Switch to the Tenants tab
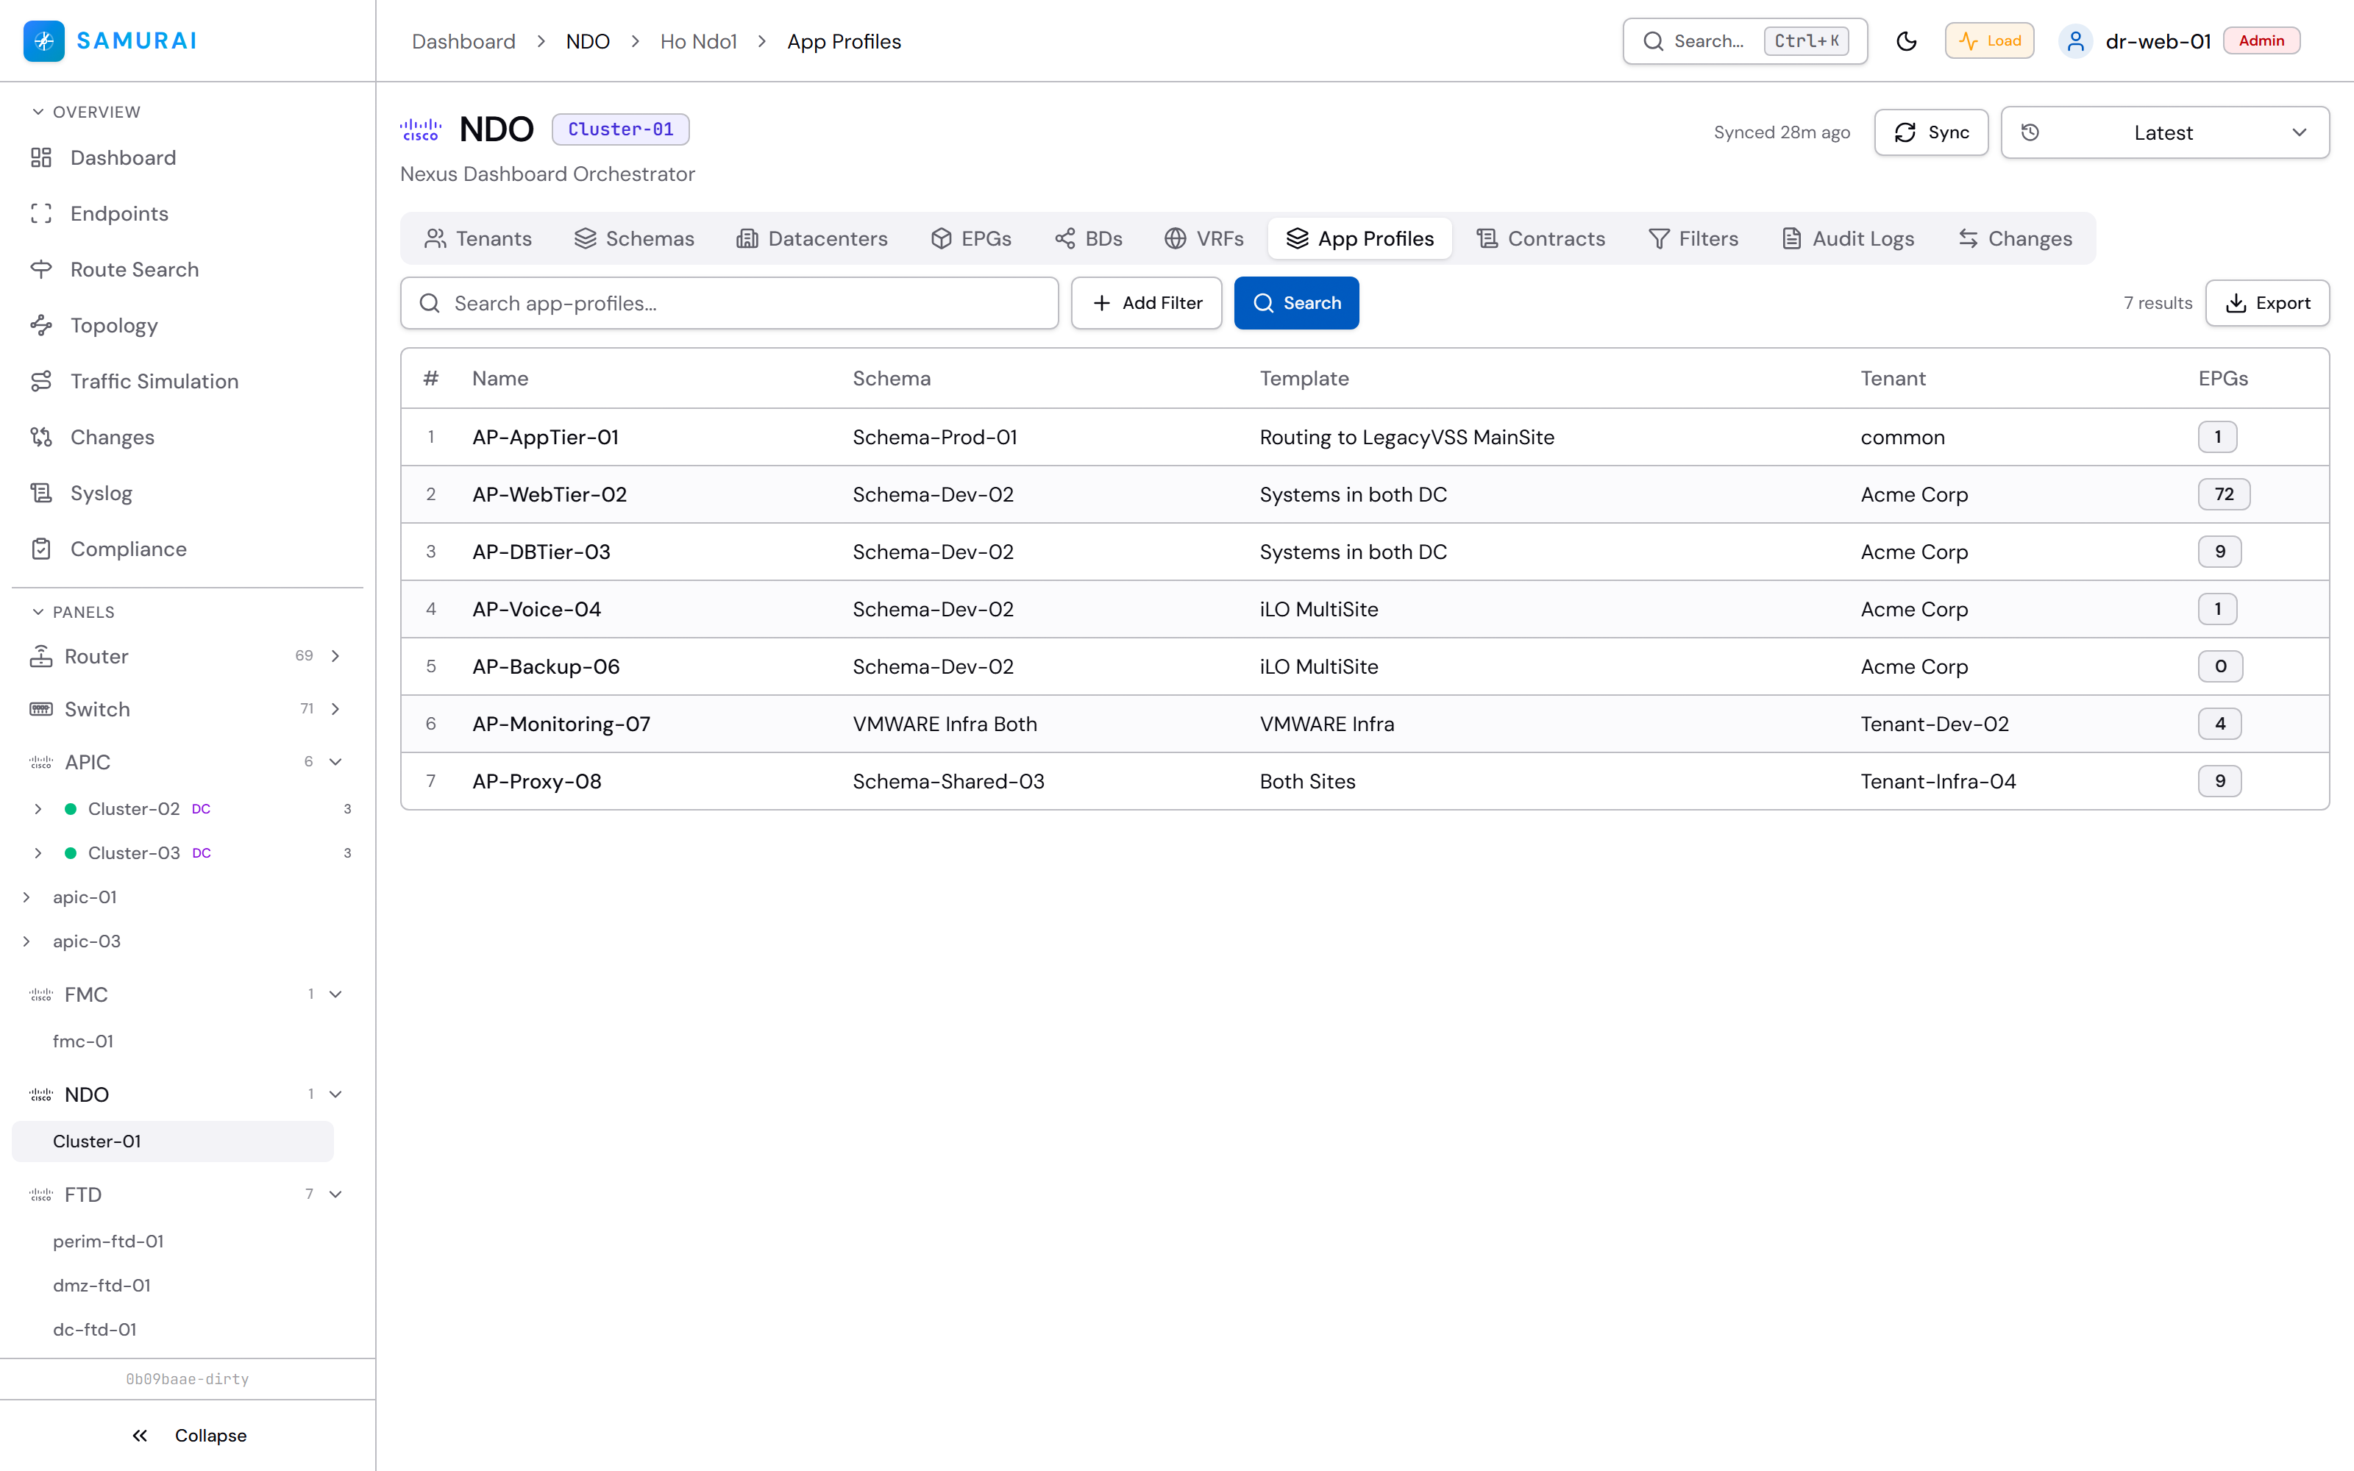The width and height of the screenshot is (2354, 1471). pyautogui.click(x=477, y=238)
